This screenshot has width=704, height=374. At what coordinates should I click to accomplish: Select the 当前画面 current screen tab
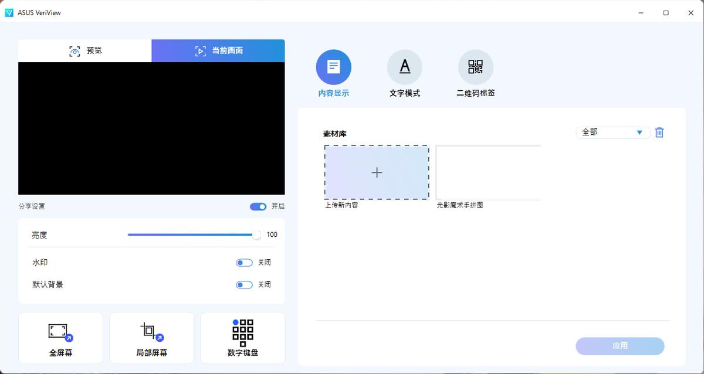218,50
